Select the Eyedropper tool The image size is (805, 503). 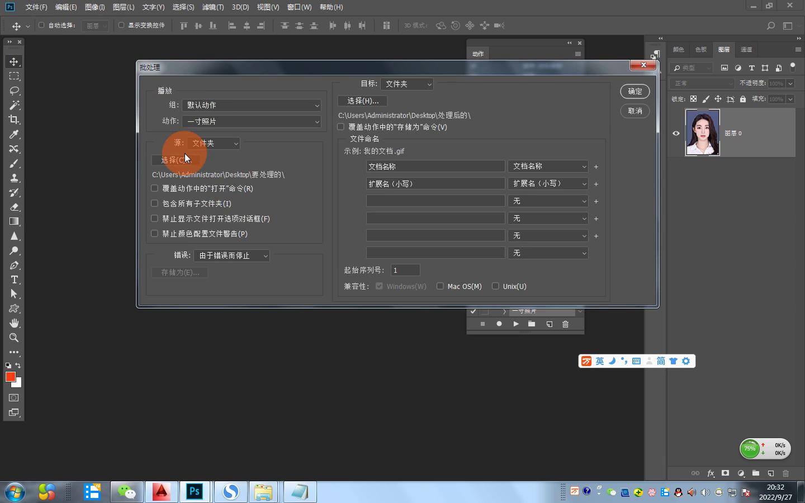click(14, 134)
